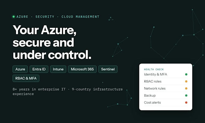Click the green status dot beside AZURE
This screenshot has width=205, height=123.
click(x=14, y=17)
